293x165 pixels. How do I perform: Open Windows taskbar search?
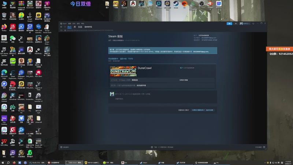click(8, 163)
